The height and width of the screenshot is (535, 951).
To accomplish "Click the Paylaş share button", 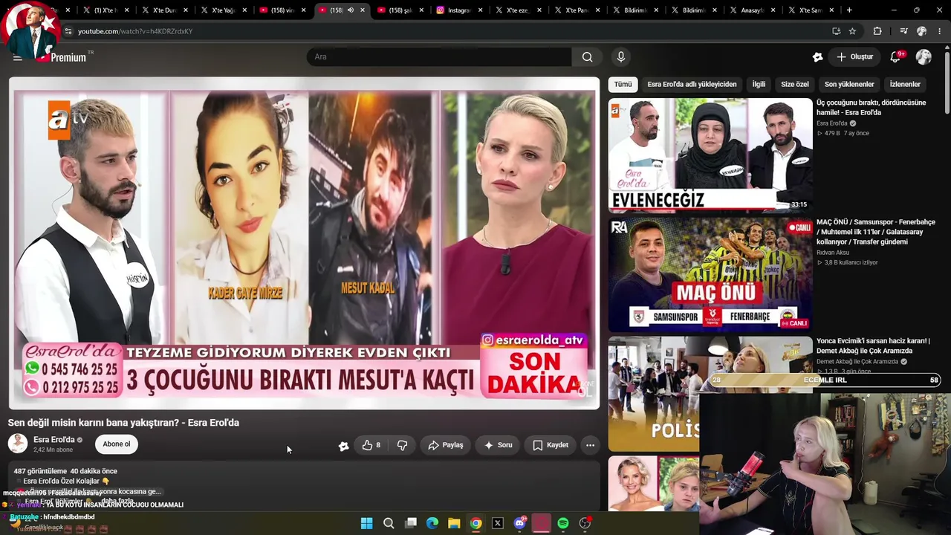I will point(446,445).
